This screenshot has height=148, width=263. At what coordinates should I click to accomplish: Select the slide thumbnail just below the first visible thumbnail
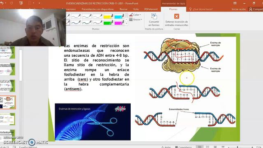pos(7,69)
